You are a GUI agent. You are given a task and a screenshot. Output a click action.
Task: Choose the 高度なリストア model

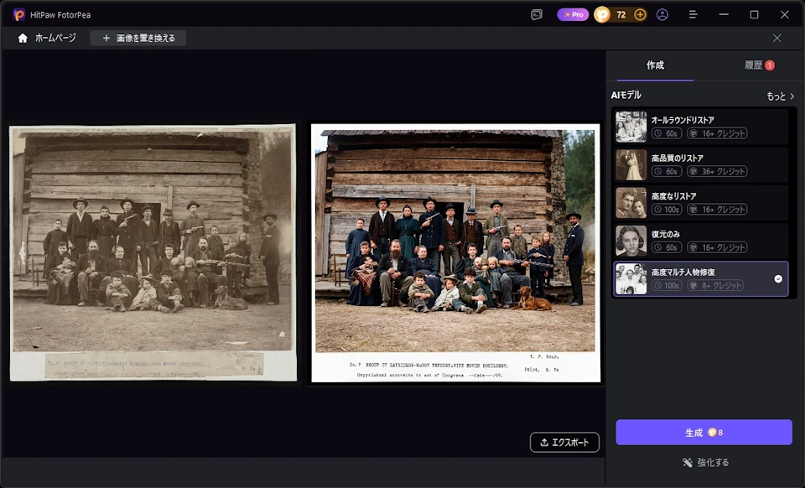(x=701, y=202)
